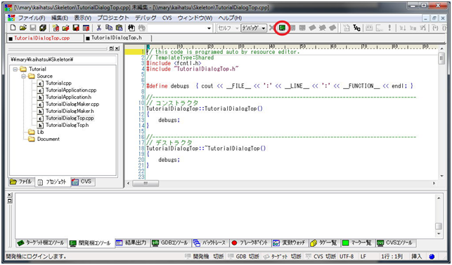This screenshot has width=452, height=265.
Task: Open the GDBコンソール tab
Action: pyautogui.click(x=170, y=243)
